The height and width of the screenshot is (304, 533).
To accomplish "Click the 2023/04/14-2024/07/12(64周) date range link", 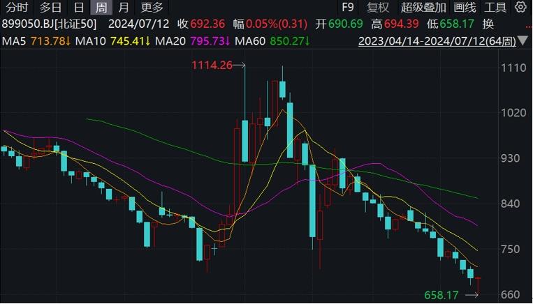I will (437, 41).
